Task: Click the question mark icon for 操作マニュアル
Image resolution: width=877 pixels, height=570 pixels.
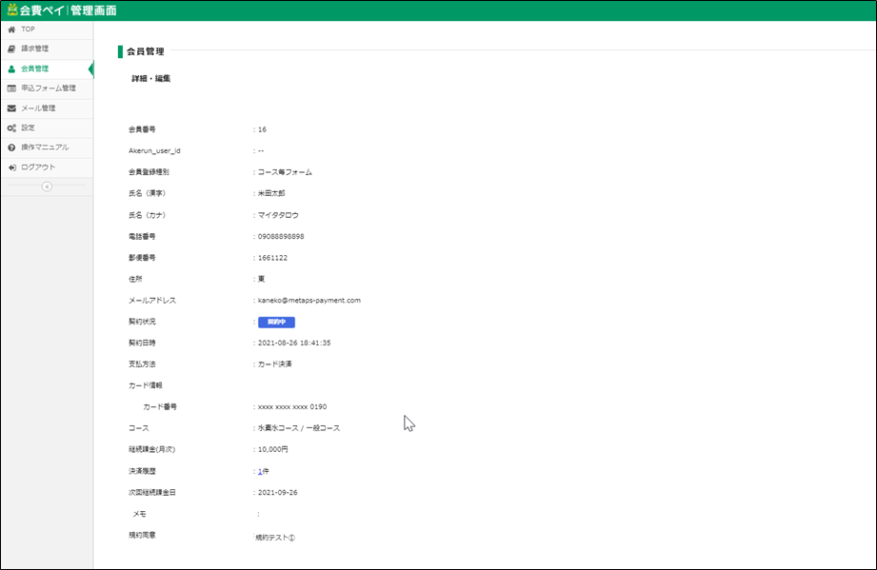Action: click(x=11, y=147)
